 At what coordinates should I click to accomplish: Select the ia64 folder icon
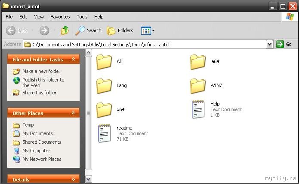pyautogui.click(x=198, y=62)
